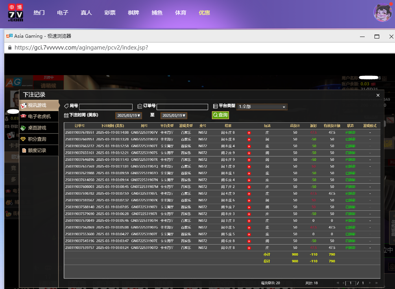Open 额度记录 in the sidebar

37,150
